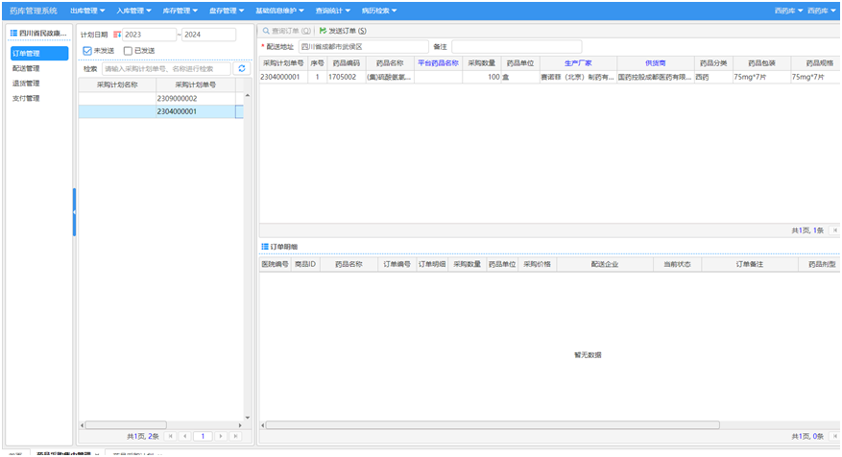Select plan row 2304000001 in the left list
842x457 pixels.
[161, 111]
